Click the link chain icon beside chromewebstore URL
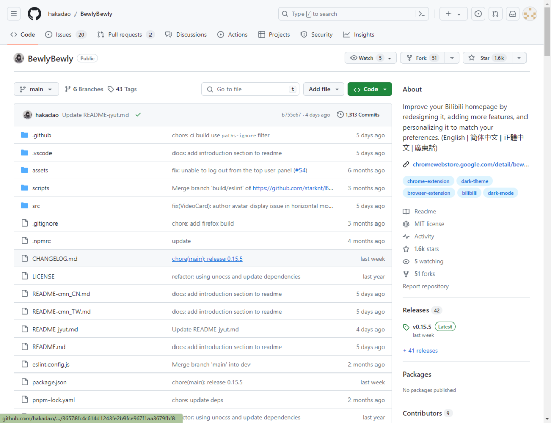The width and height of the screenshot is (551, 423). point(406,164)
